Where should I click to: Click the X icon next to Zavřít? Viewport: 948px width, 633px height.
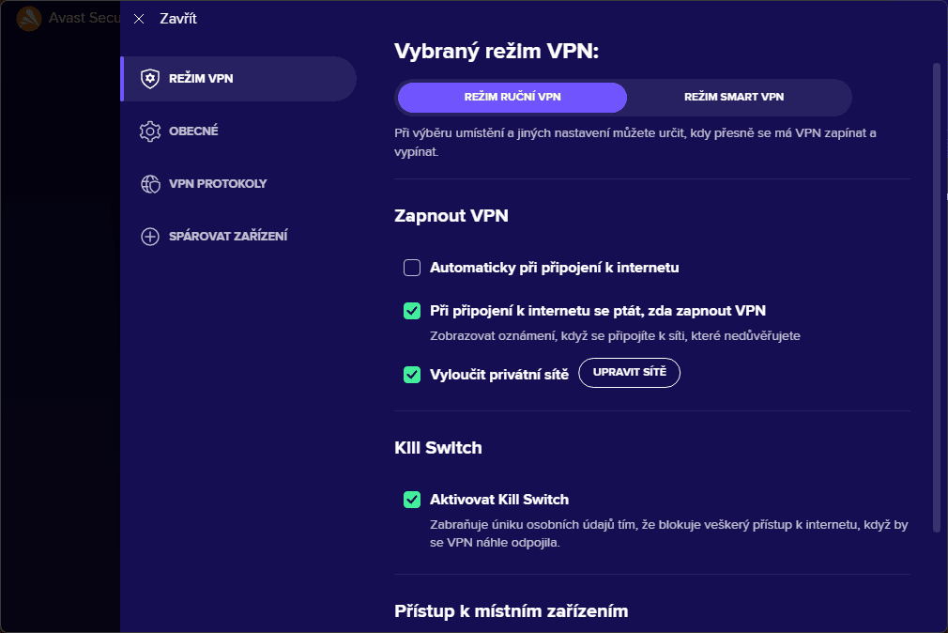pos(139,19)
